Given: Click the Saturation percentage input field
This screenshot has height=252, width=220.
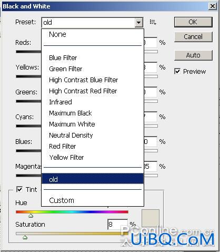Looking at the screenshot, I should 117,224.
